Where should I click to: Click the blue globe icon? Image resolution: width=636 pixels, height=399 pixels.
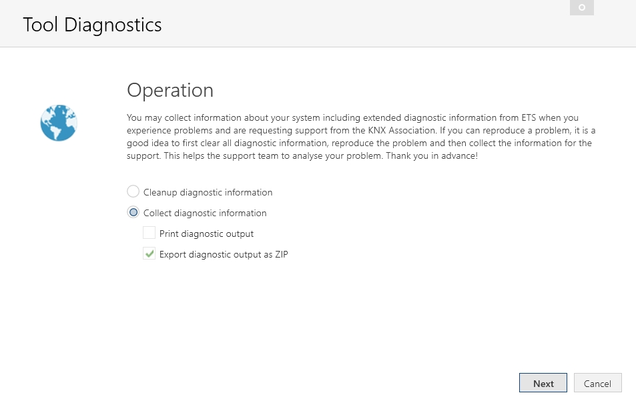tap(59, 123)
